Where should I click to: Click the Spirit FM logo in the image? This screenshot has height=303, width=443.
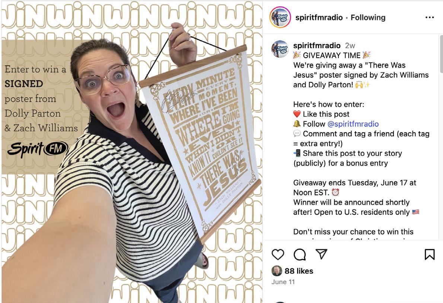pyautogui.click(x=38, y=149)
